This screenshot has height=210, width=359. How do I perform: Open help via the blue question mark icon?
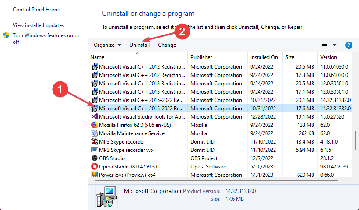[x=348, y=45]
